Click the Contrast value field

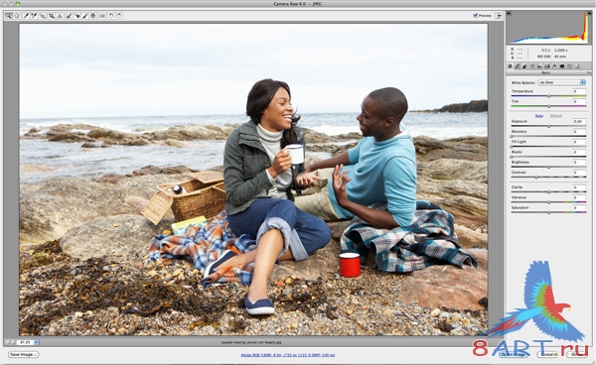pos(579,173)
